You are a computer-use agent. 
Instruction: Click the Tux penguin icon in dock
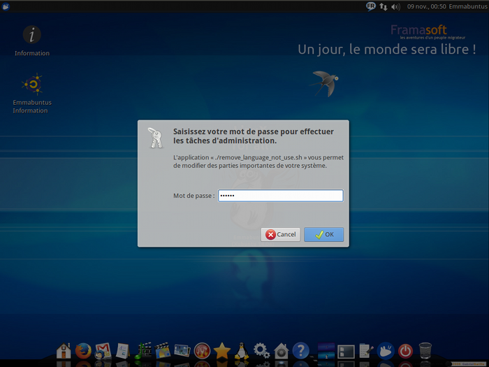(242, 350)
